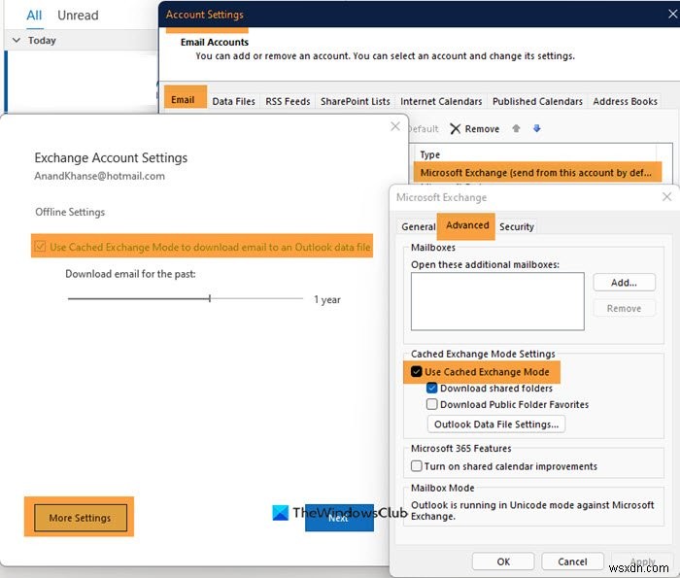Collapse the Today group chevron

pos(17,41)
